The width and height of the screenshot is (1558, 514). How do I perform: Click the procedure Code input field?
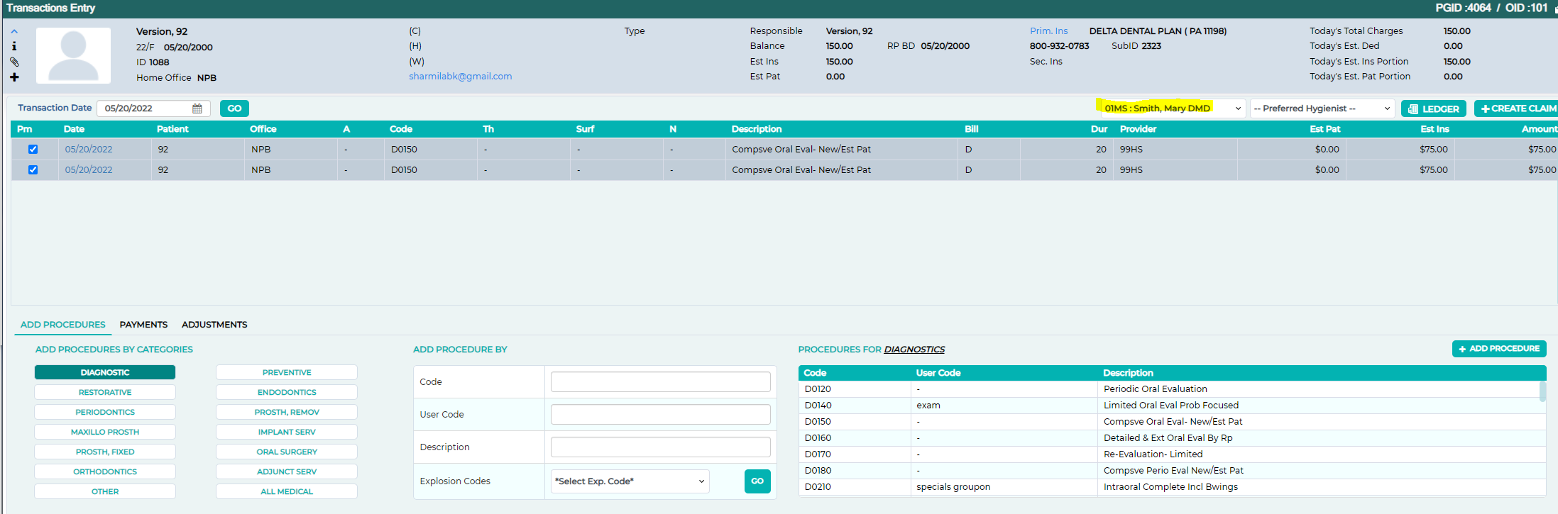pyautogui.click(x=660, y=382)
